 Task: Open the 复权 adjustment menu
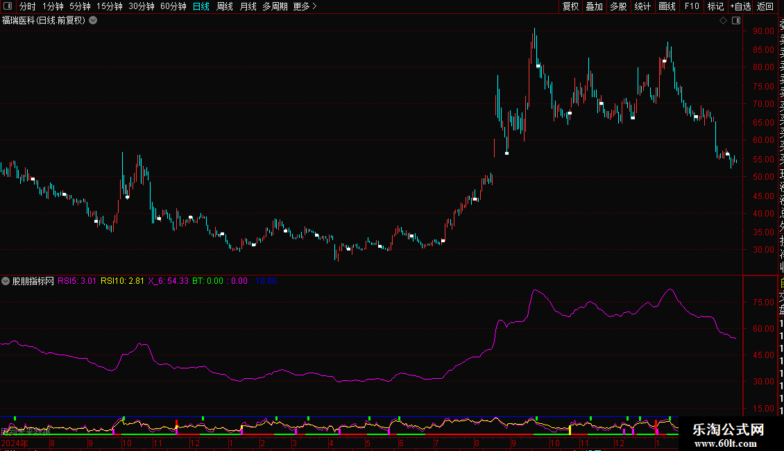(x=570, y=6)
